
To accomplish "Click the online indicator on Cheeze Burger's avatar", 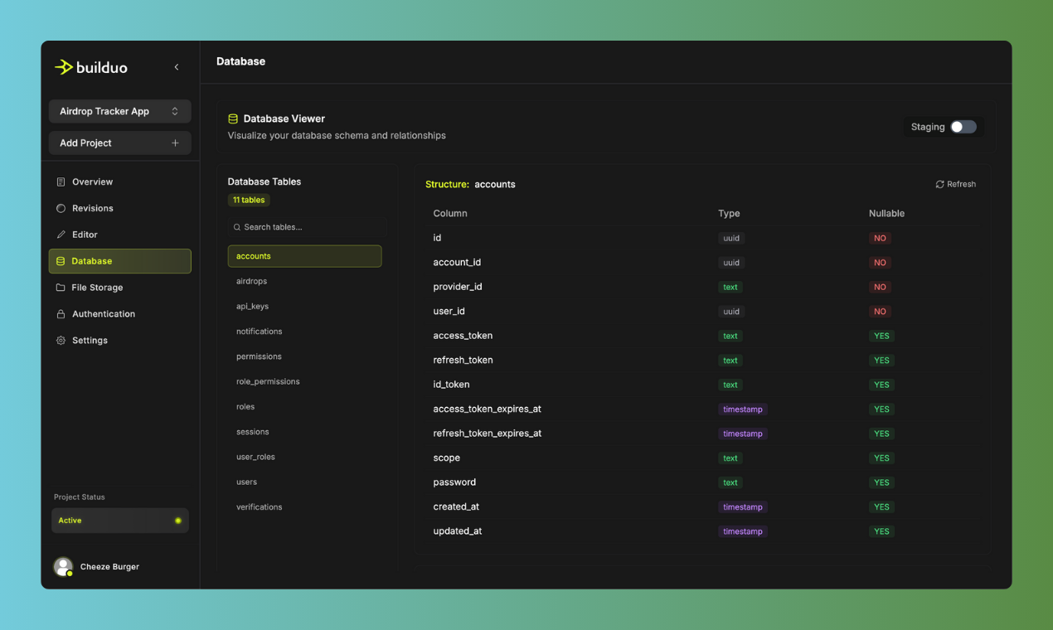I will point(70,574).
